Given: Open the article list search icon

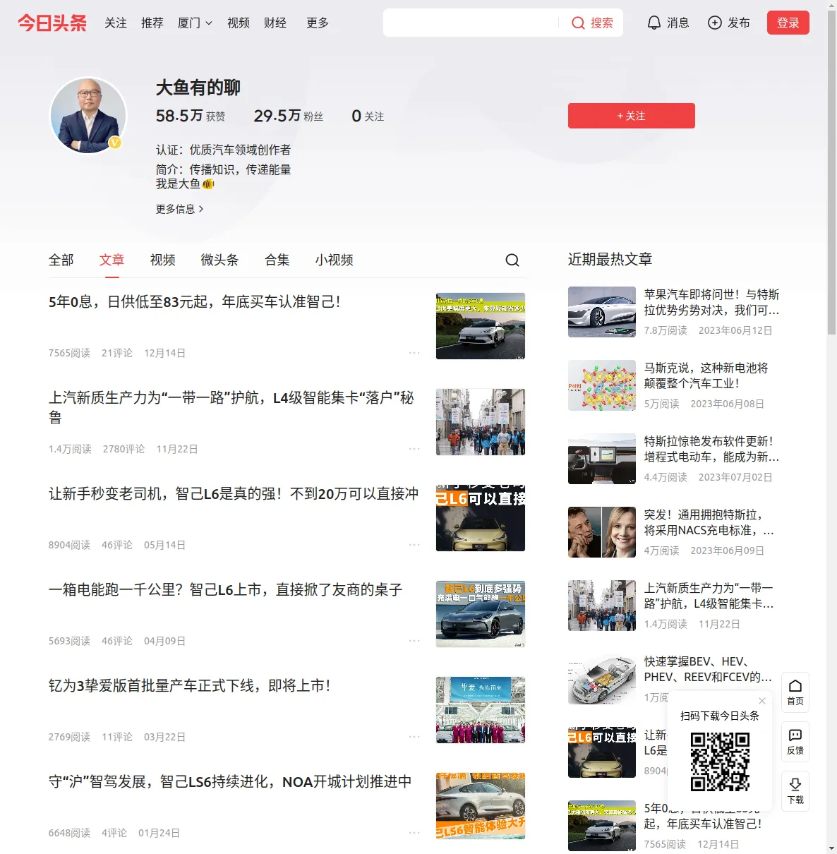Looking at the screenshot, I should [512, 260].
